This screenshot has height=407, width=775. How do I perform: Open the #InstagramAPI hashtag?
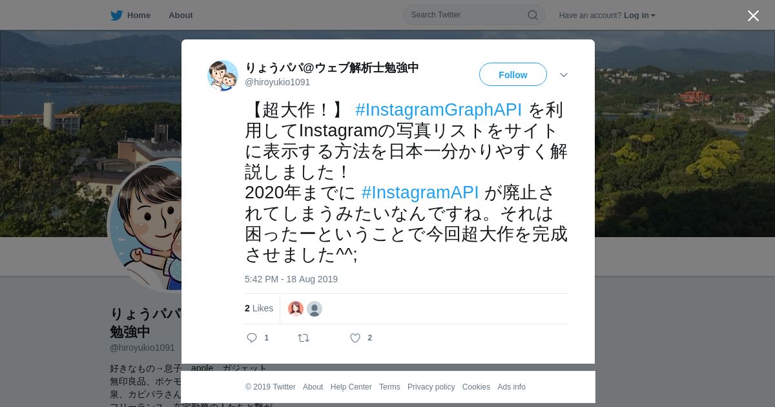(x=420, y=193)
